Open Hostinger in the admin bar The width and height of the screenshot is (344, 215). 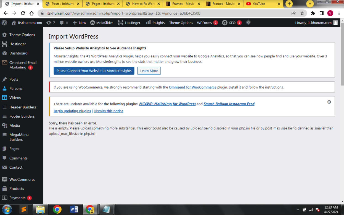129,23
